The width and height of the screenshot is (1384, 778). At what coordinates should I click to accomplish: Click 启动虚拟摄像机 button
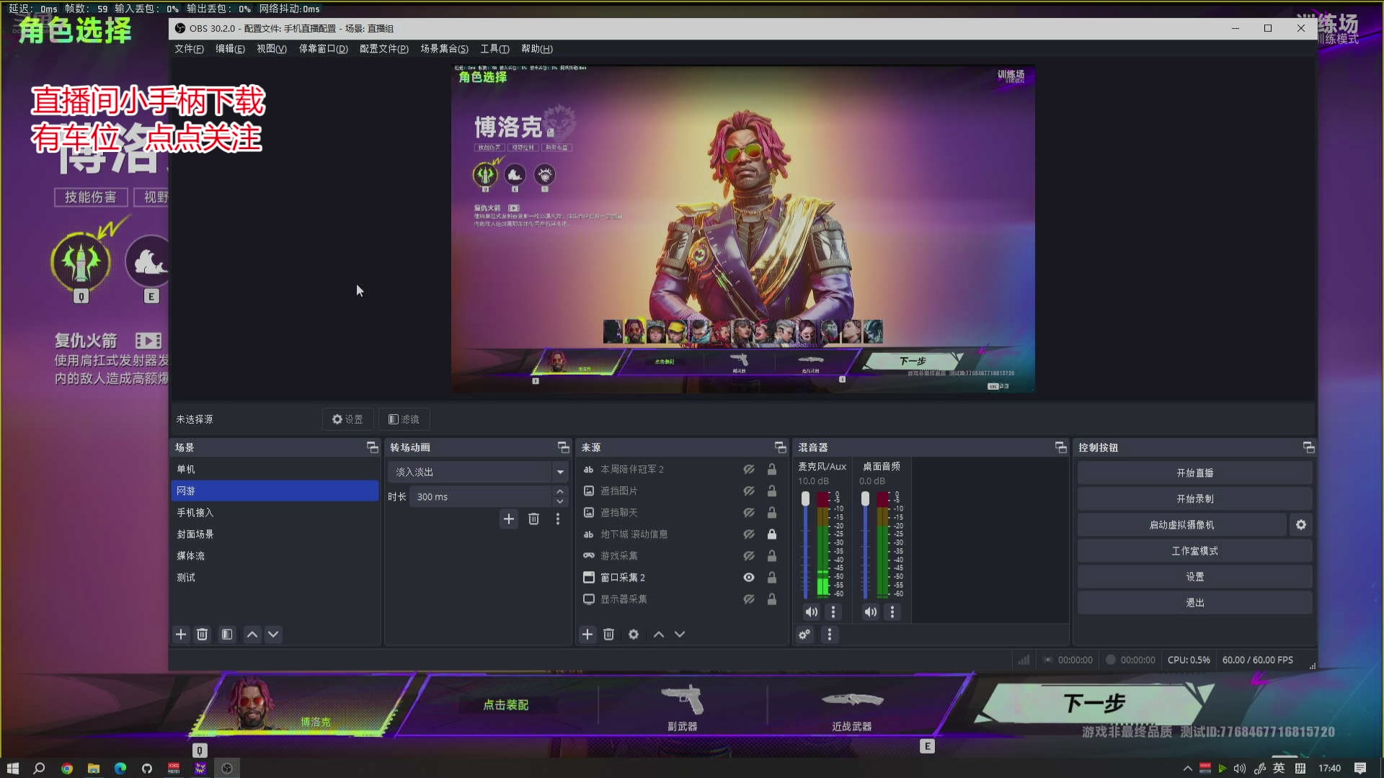[x=1181, y=525]
